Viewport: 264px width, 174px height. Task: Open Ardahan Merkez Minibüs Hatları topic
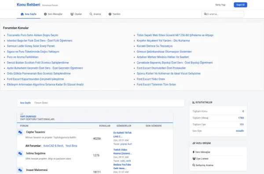coord(163,57)
